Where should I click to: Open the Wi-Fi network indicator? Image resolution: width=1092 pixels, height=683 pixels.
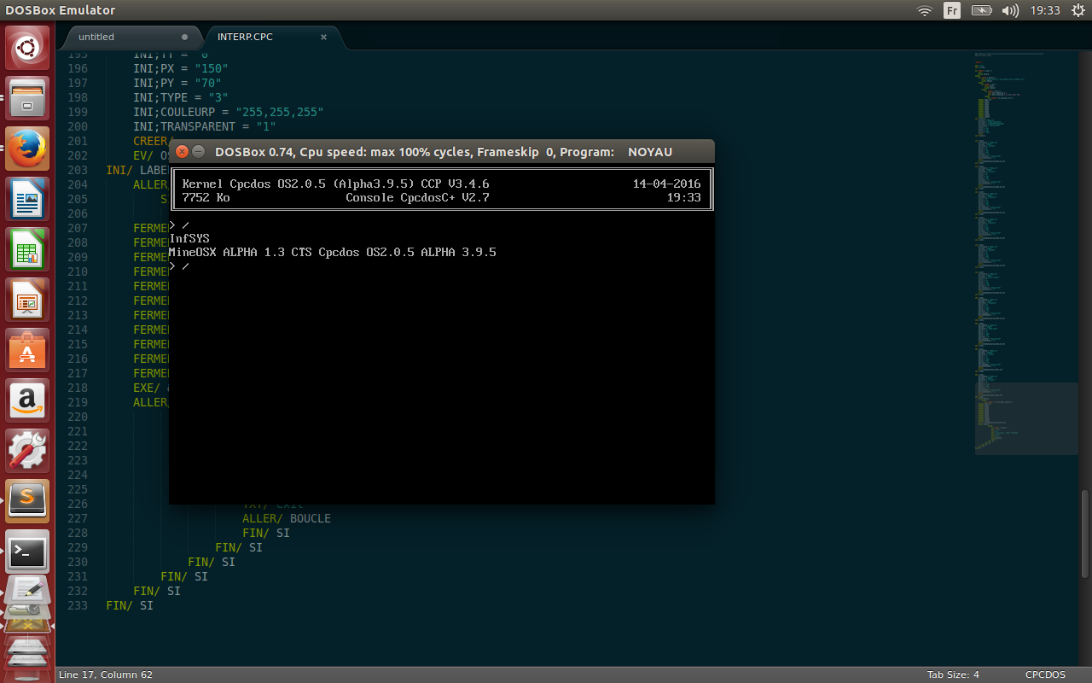[925, 10]
